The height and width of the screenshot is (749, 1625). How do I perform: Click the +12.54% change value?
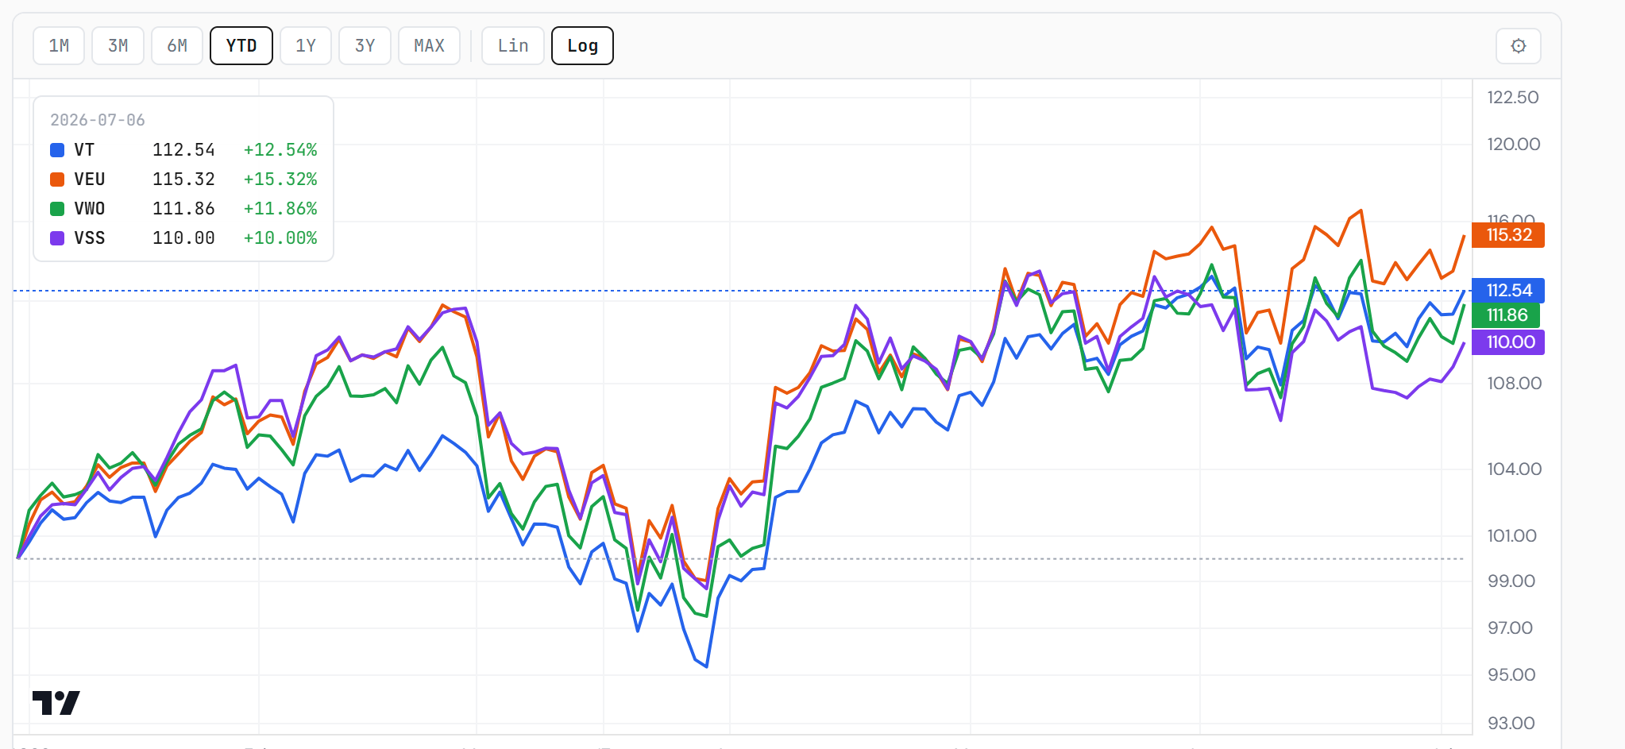tap(280, 150)
